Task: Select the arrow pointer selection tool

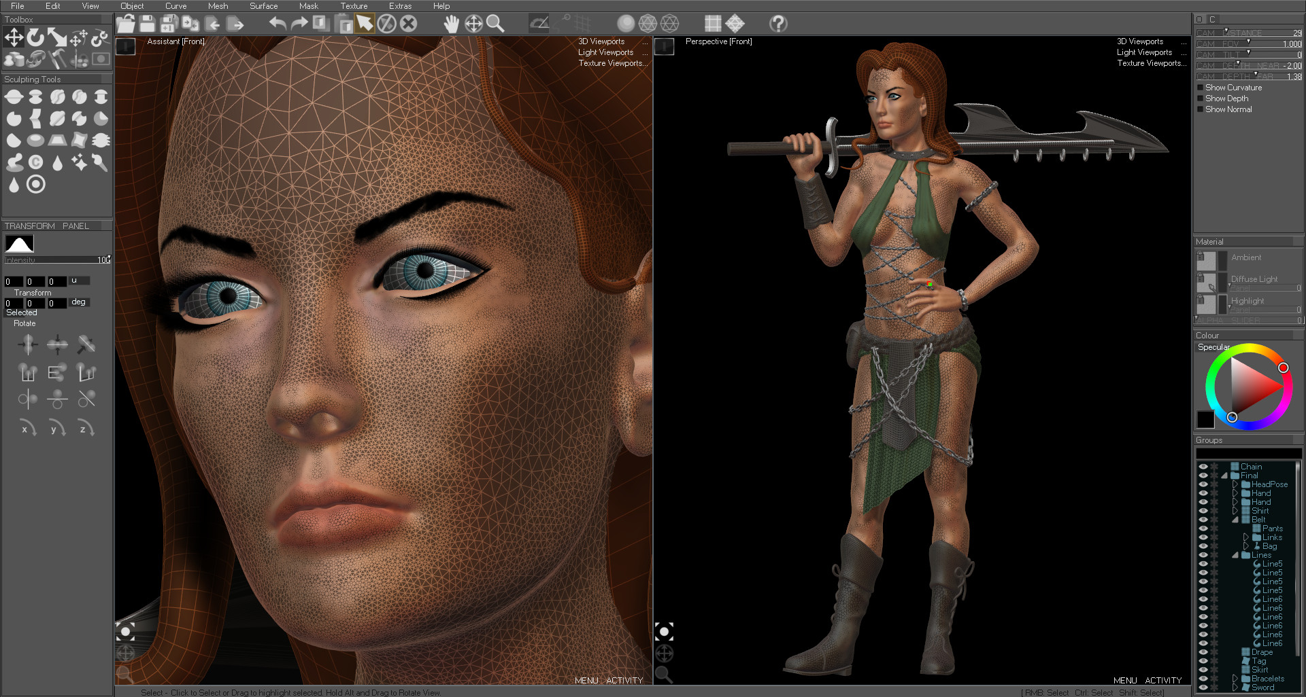Action: [365, 24]
